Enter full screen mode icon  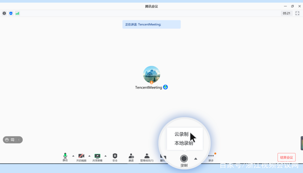(297, 13)
